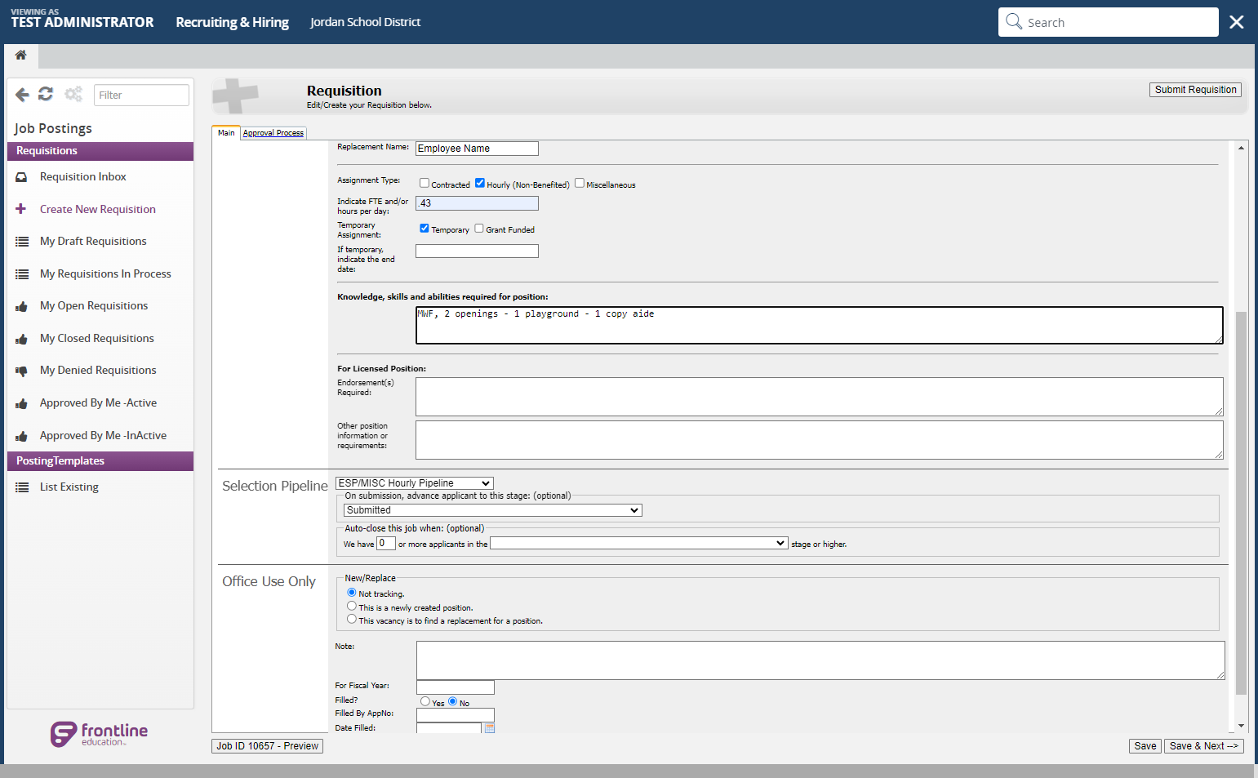Open Recruiting & Hiring menu

[233, 22]
